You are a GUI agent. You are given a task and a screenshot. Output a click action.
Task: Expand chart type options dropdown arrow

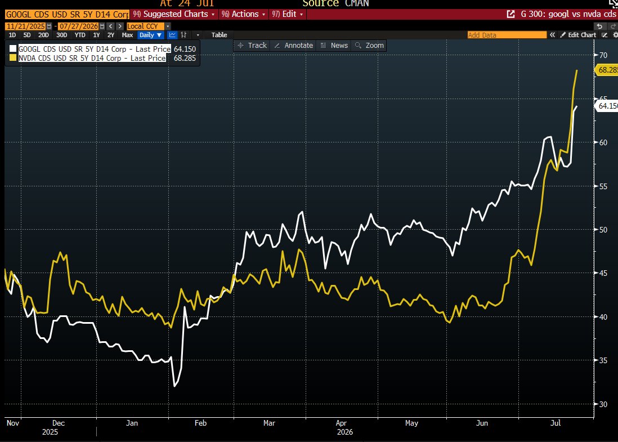[x=198, y=35]
